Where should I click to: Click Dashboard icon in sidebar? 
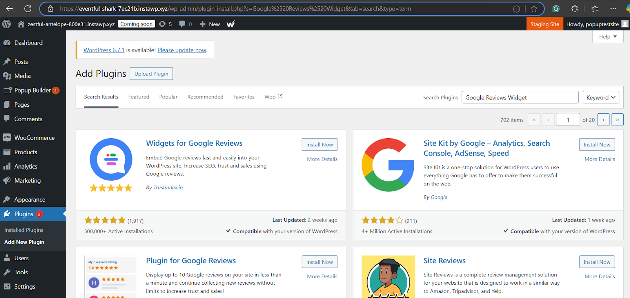coord(7,43)
